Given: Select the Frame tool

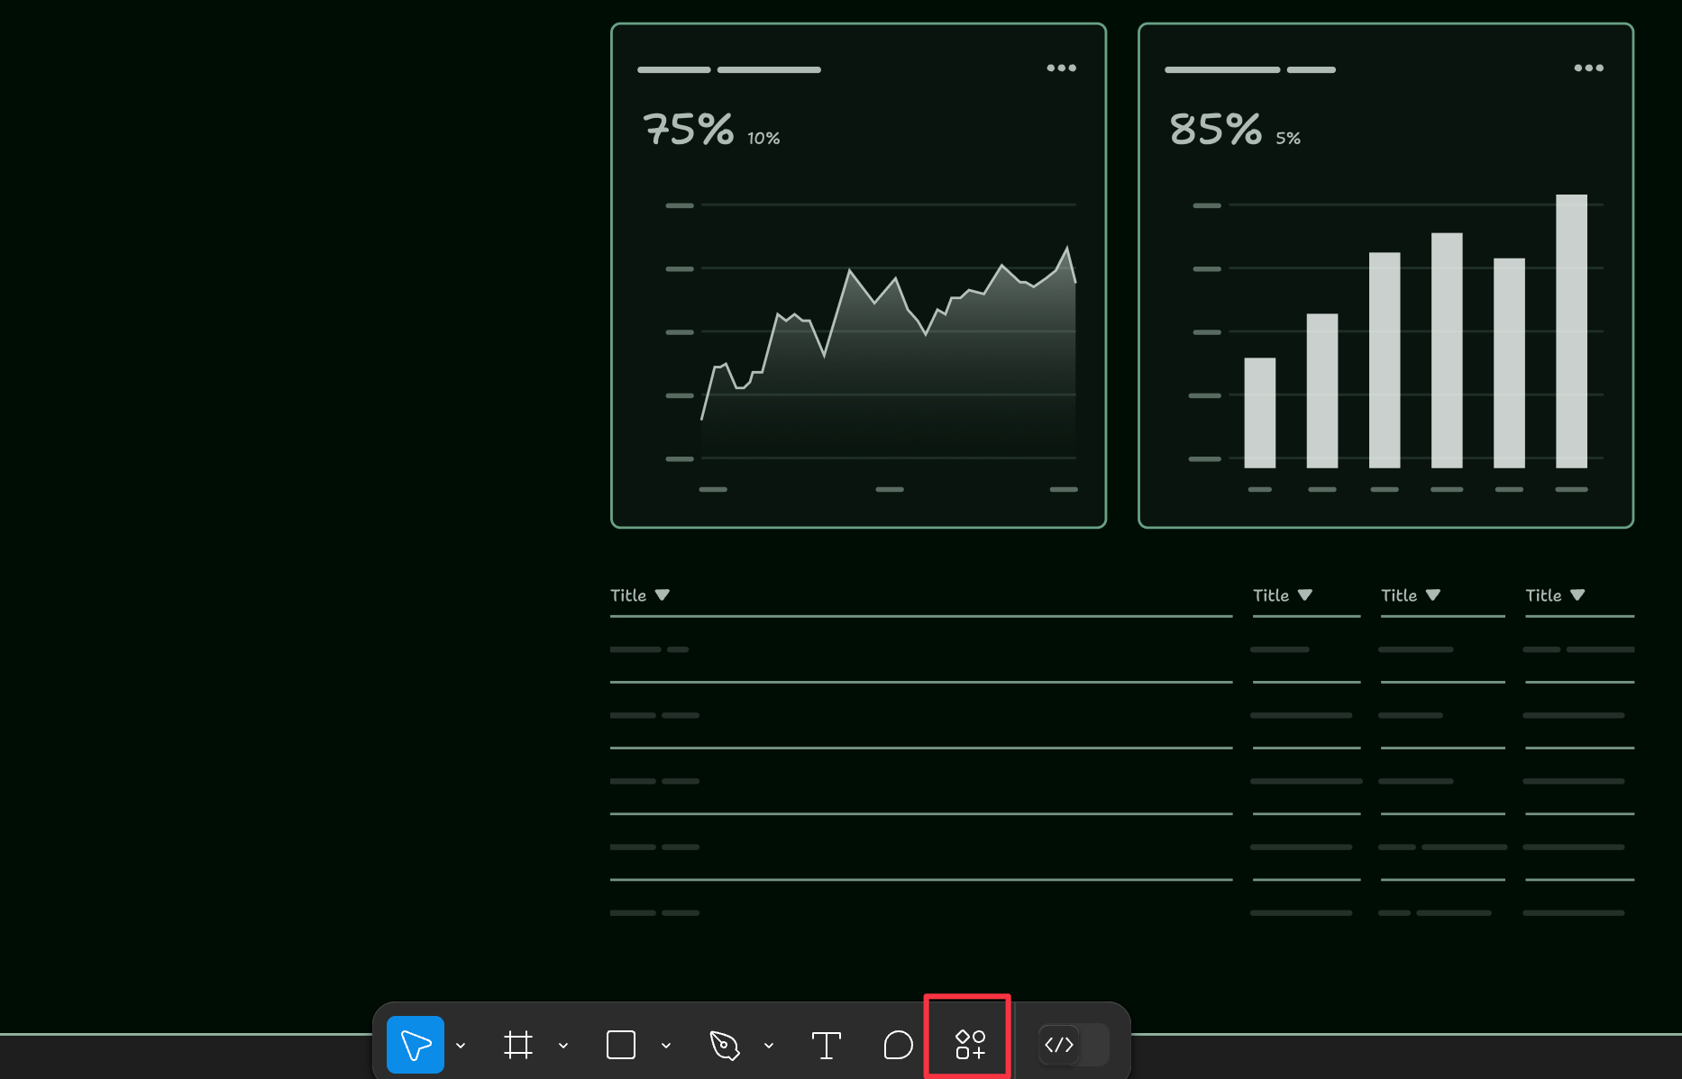Looking at the screenshot, I should point(518,1045).
